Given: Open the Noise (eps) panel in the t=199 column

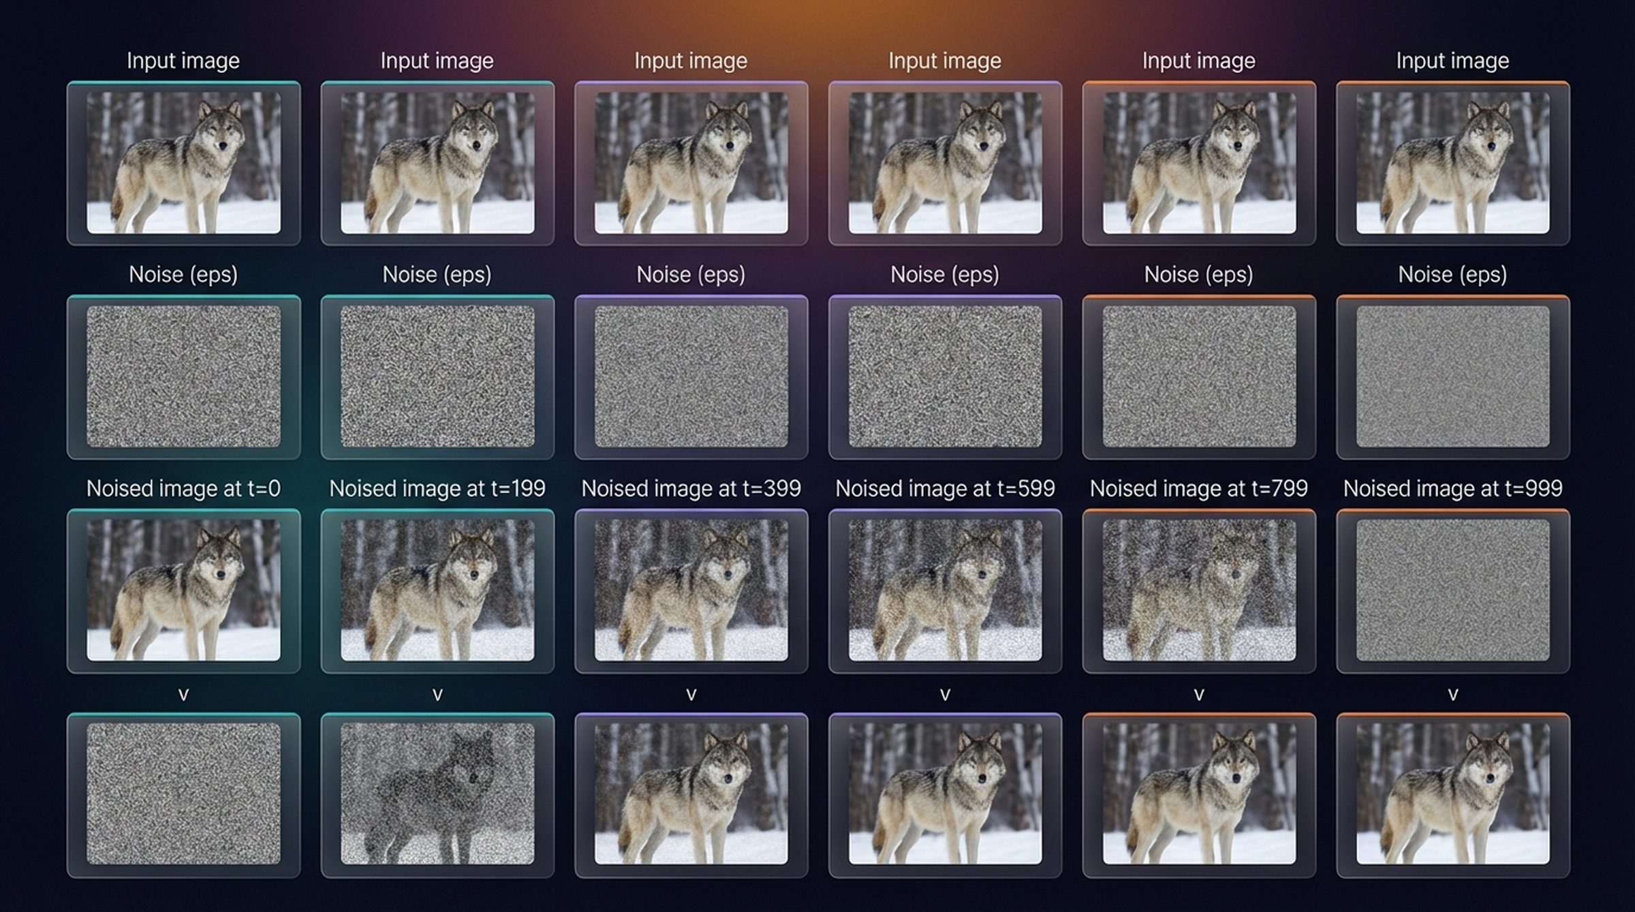Looking at the screenshot, I should pyautogui.click(x=437, y=377).
